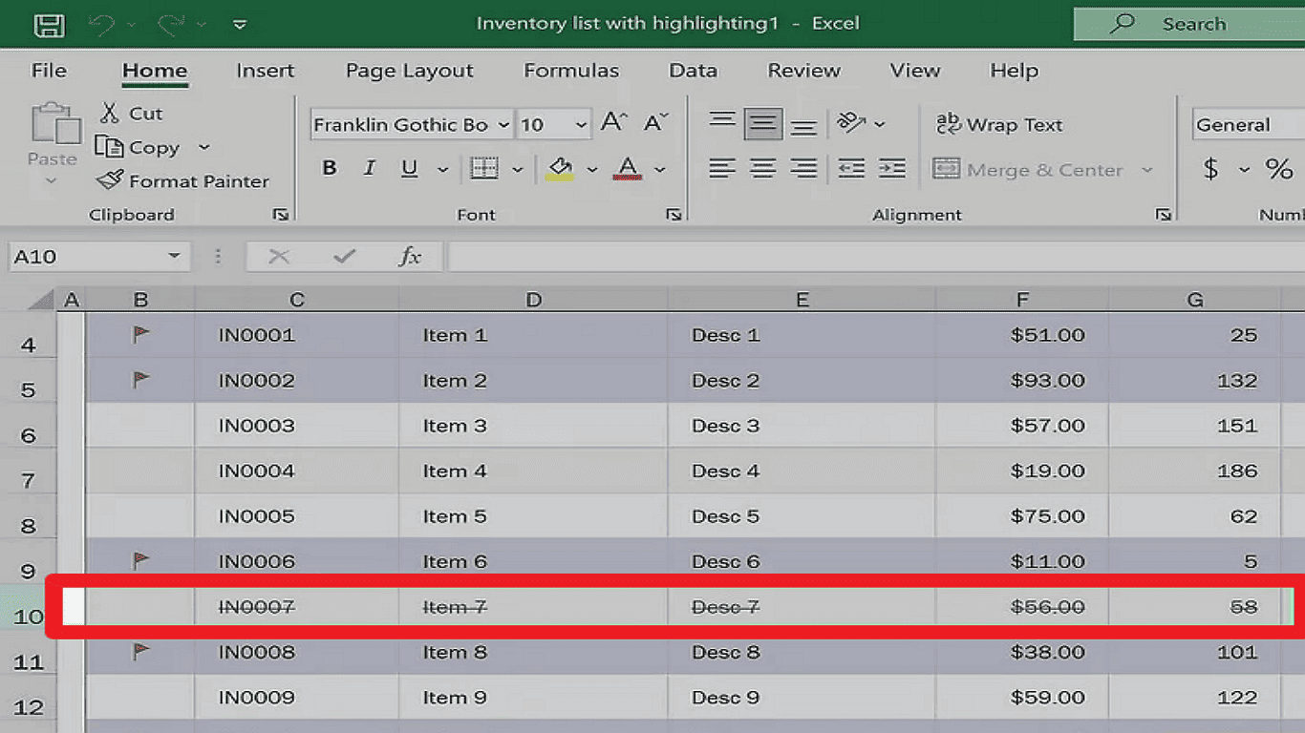Click inside the formula bar
Viewport: 1305px width, 733px height.
click(x=876, y=256)
